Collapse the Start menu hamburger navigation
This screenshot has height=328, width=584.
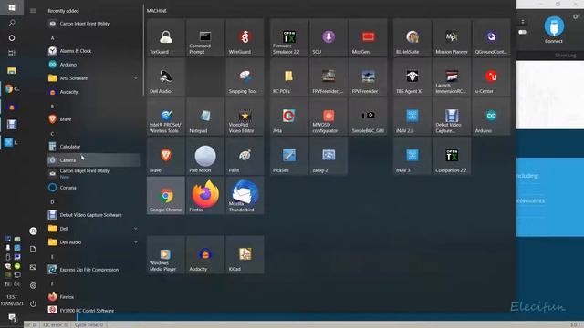click(x=33, y=11)
